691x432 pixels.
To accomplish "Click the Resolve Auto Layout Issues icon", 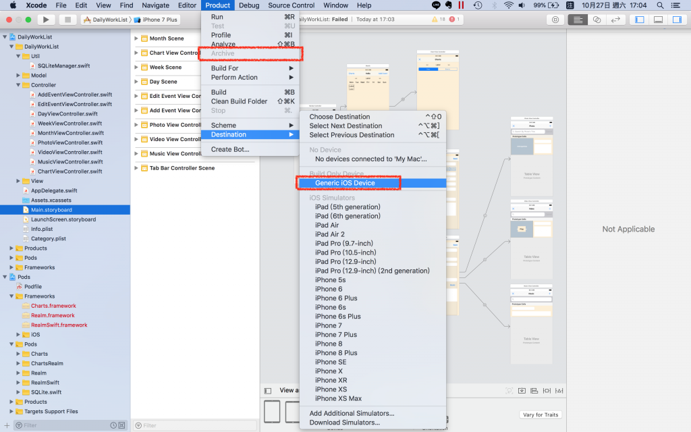I will 559,391.
